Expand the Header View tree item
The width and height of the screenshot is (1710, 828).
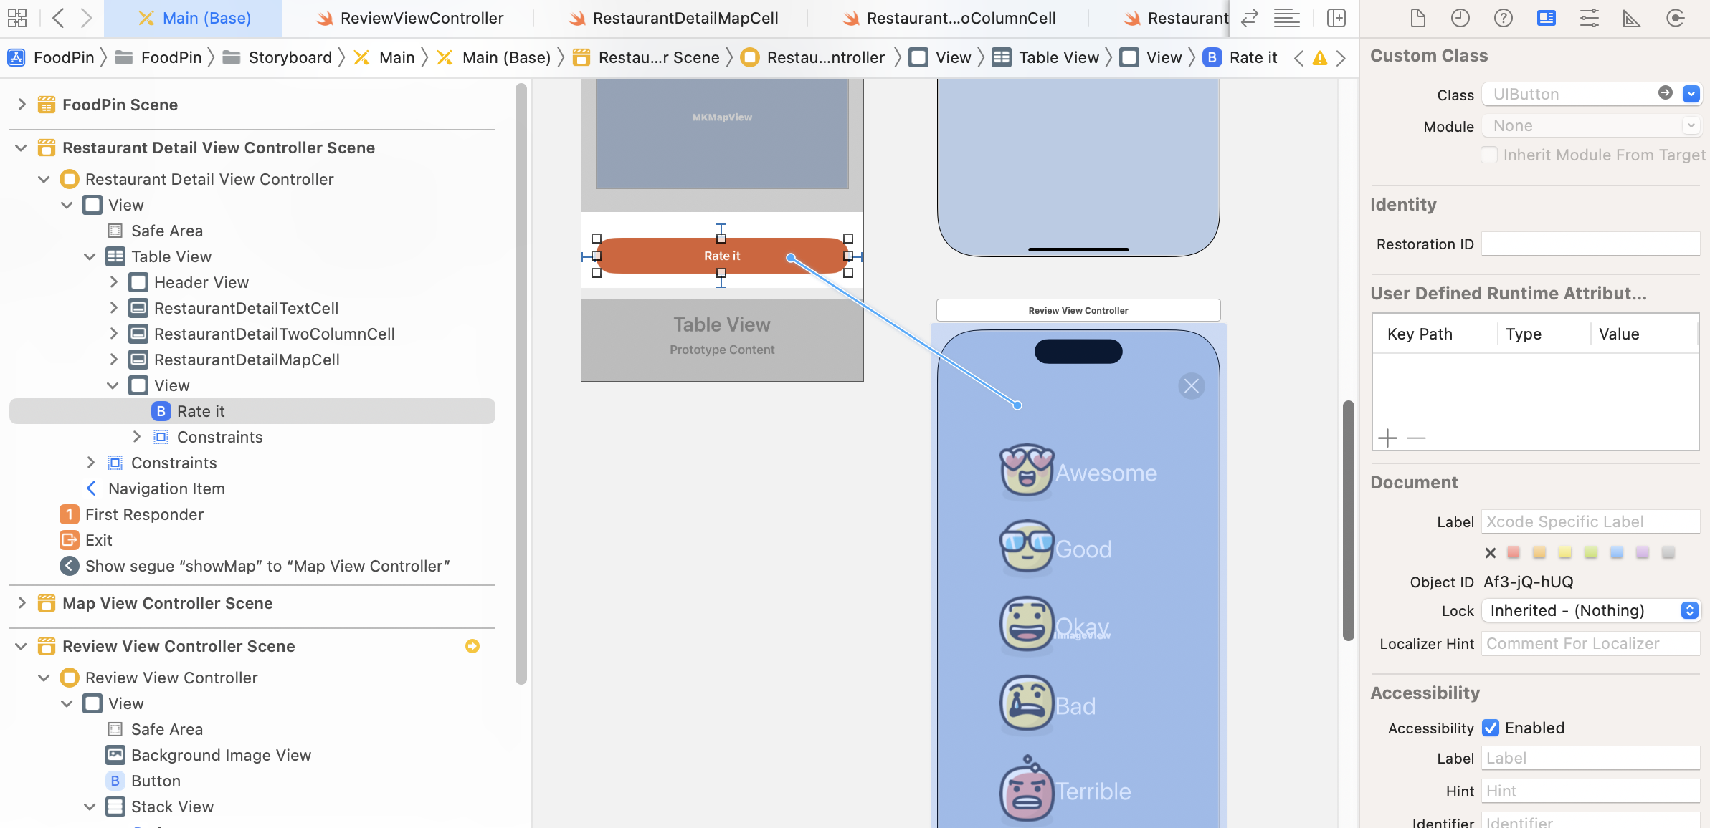(114, 281)
